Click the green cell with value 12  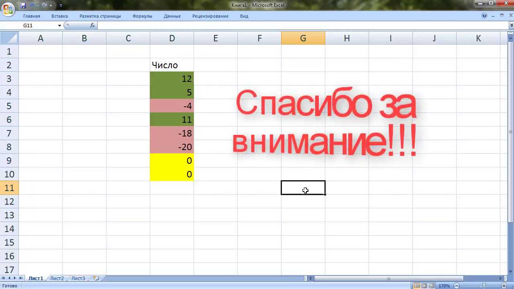click(172, 79)
